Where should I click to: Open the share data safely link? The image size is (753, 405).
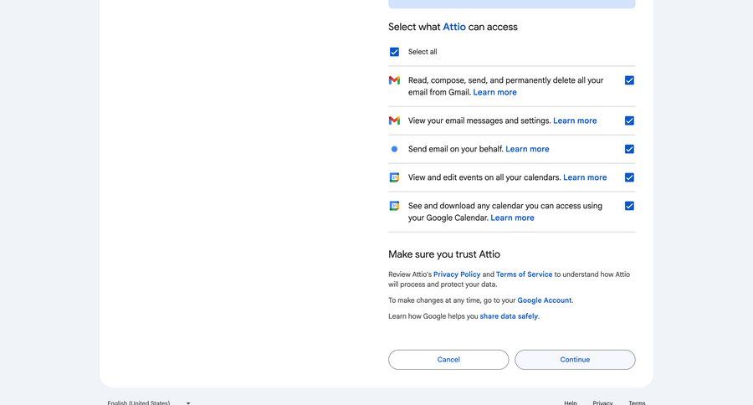click(x=509, y=316)
